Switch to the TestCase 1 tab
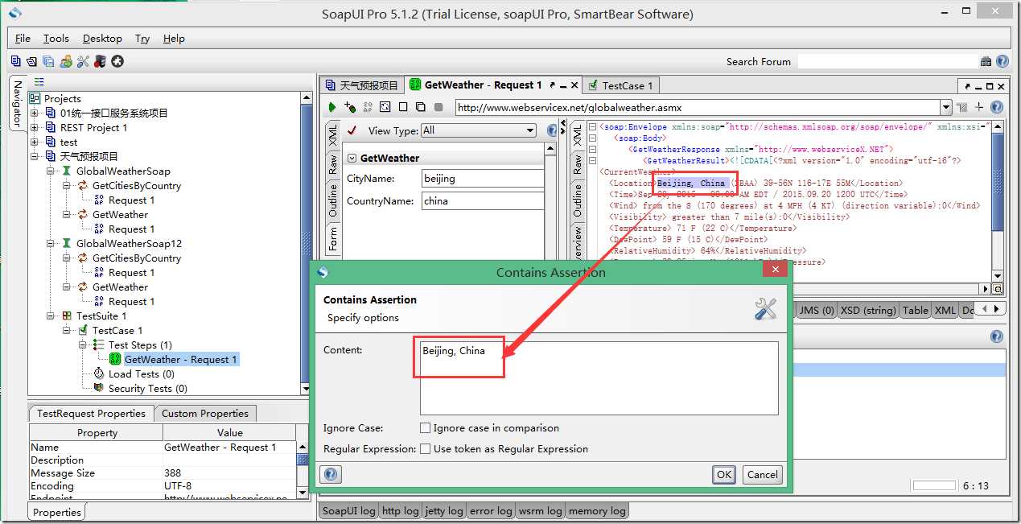 620,85
